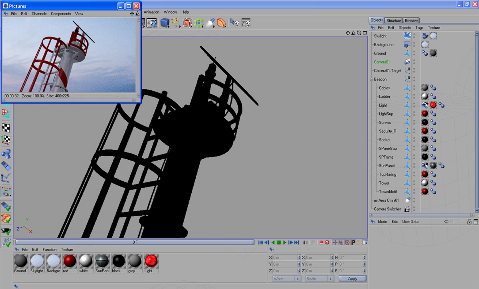
Task: Select the Camera01.Target object
Action: pyautogui.click(x=387, y=71)
